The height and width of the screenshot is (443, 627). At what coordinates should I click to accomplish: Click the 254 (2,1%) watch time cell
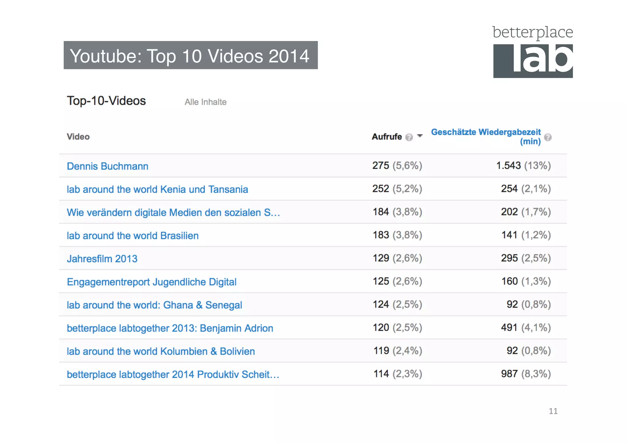[x=526, y=189]
